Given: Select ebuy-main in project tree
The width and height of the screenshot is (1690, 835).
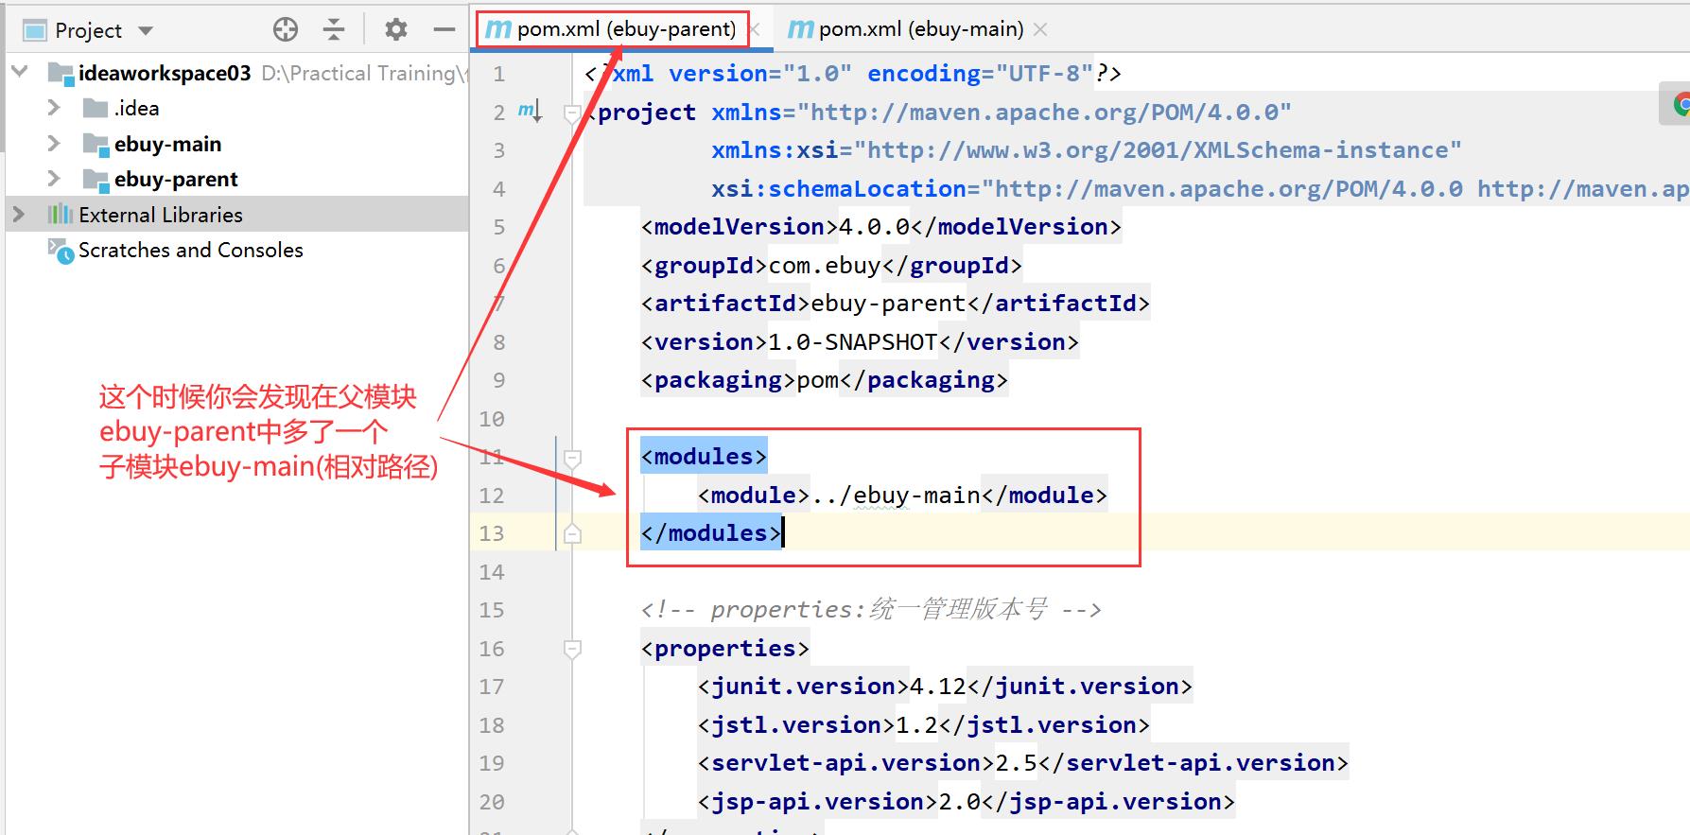Looking at the screenshot, I should (167, 144).
